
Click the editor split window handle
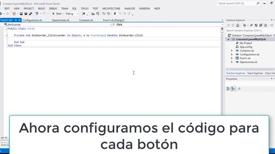point(222,29)
